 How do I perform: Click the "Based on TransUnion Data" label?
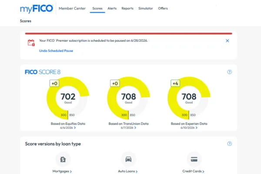pos(128,124)
